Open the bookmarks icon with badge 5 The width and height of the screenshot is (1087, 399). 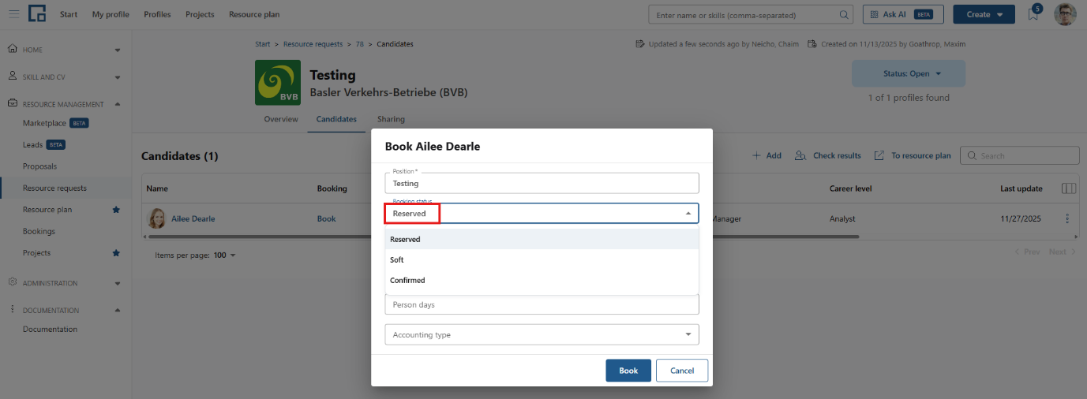(1033, 13)
